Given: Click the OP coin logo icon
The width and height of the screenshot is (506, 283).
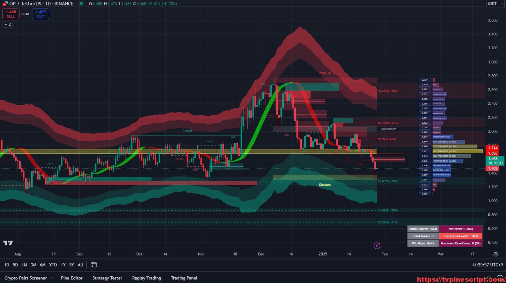Looking at the screenshot, I should click(x=5, y=4).
